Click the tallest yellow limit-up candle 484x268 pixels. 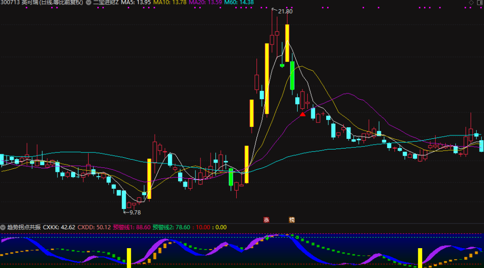(267, 79)
